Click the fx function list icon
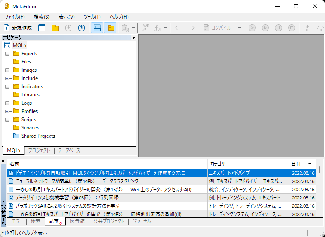This screenshot has height=237, width=325. [158, 28]
